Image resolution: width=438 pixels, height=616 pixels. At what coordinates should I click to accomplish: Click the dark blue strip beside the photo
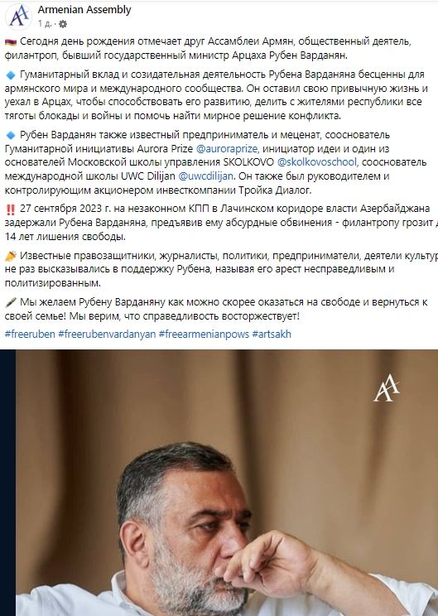[x=7, y=483]
